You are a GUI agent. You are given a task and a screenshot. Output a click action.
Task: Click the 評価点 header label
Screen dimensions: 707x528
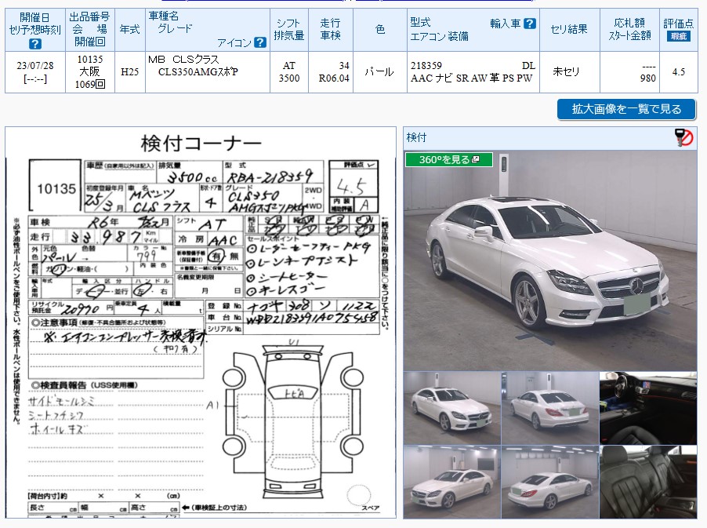[678, 24]
